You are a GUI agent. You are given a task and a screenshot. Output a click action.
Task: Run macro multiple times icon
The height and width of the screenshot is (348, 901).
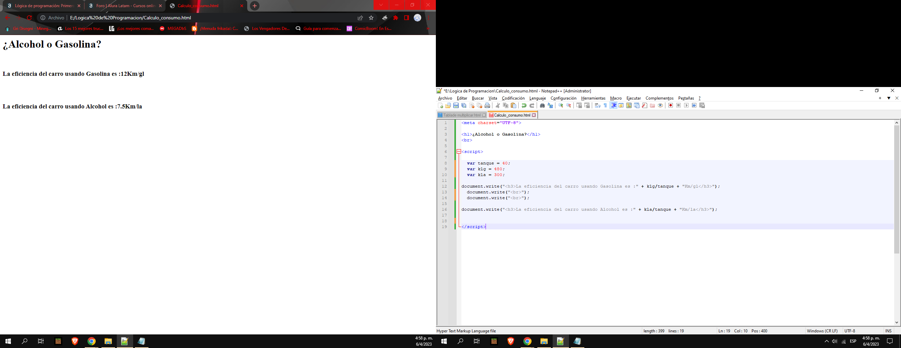coord(694,105)
